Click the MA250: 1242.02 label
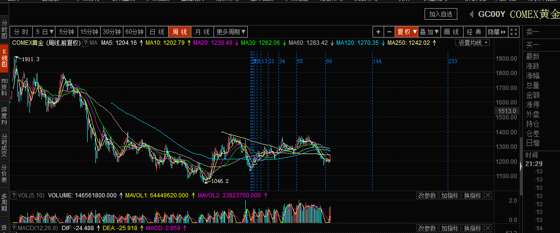The image size is (560, 233). tap(409, 43)
